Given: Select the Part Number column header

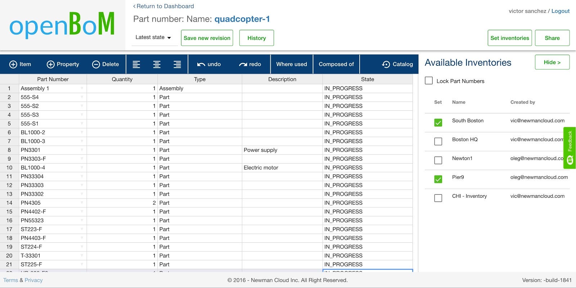Looking at the screenshot, I should pos(53,79).
